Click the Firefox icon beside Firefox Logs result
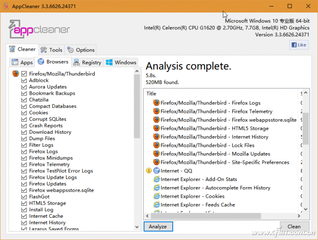Viewport: 318px width, 240px height. [156, 103]
